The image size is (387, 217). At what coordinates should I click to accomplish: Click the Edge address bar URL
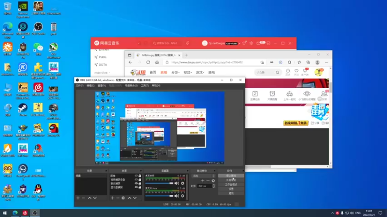tap(207, 62)
